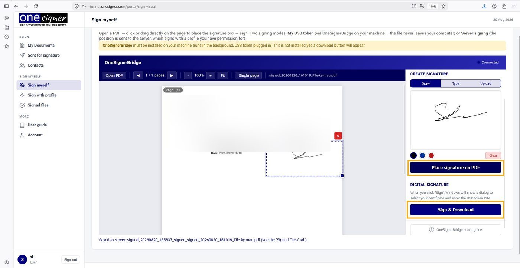Open Signed files page
520x268 pixels.
[49, 105]
